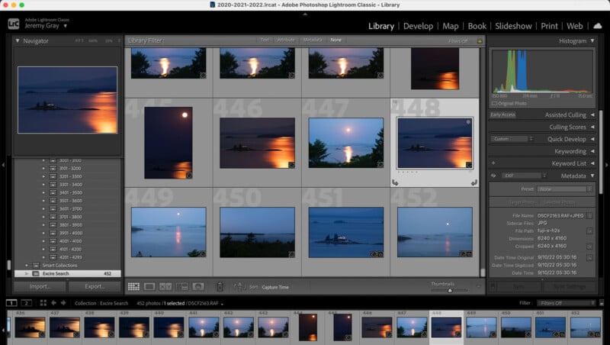
Task: Click the Date Time Original edit button
Action: pyautogui.click(x=589, y=257)
